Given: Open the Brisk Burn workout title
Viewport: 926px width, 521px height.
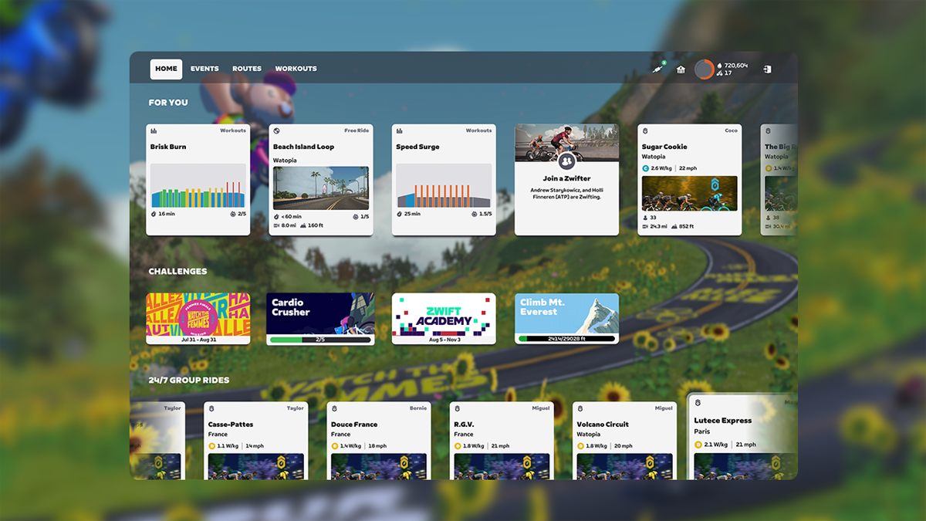Looking at the screenshot, I should 168,147.
